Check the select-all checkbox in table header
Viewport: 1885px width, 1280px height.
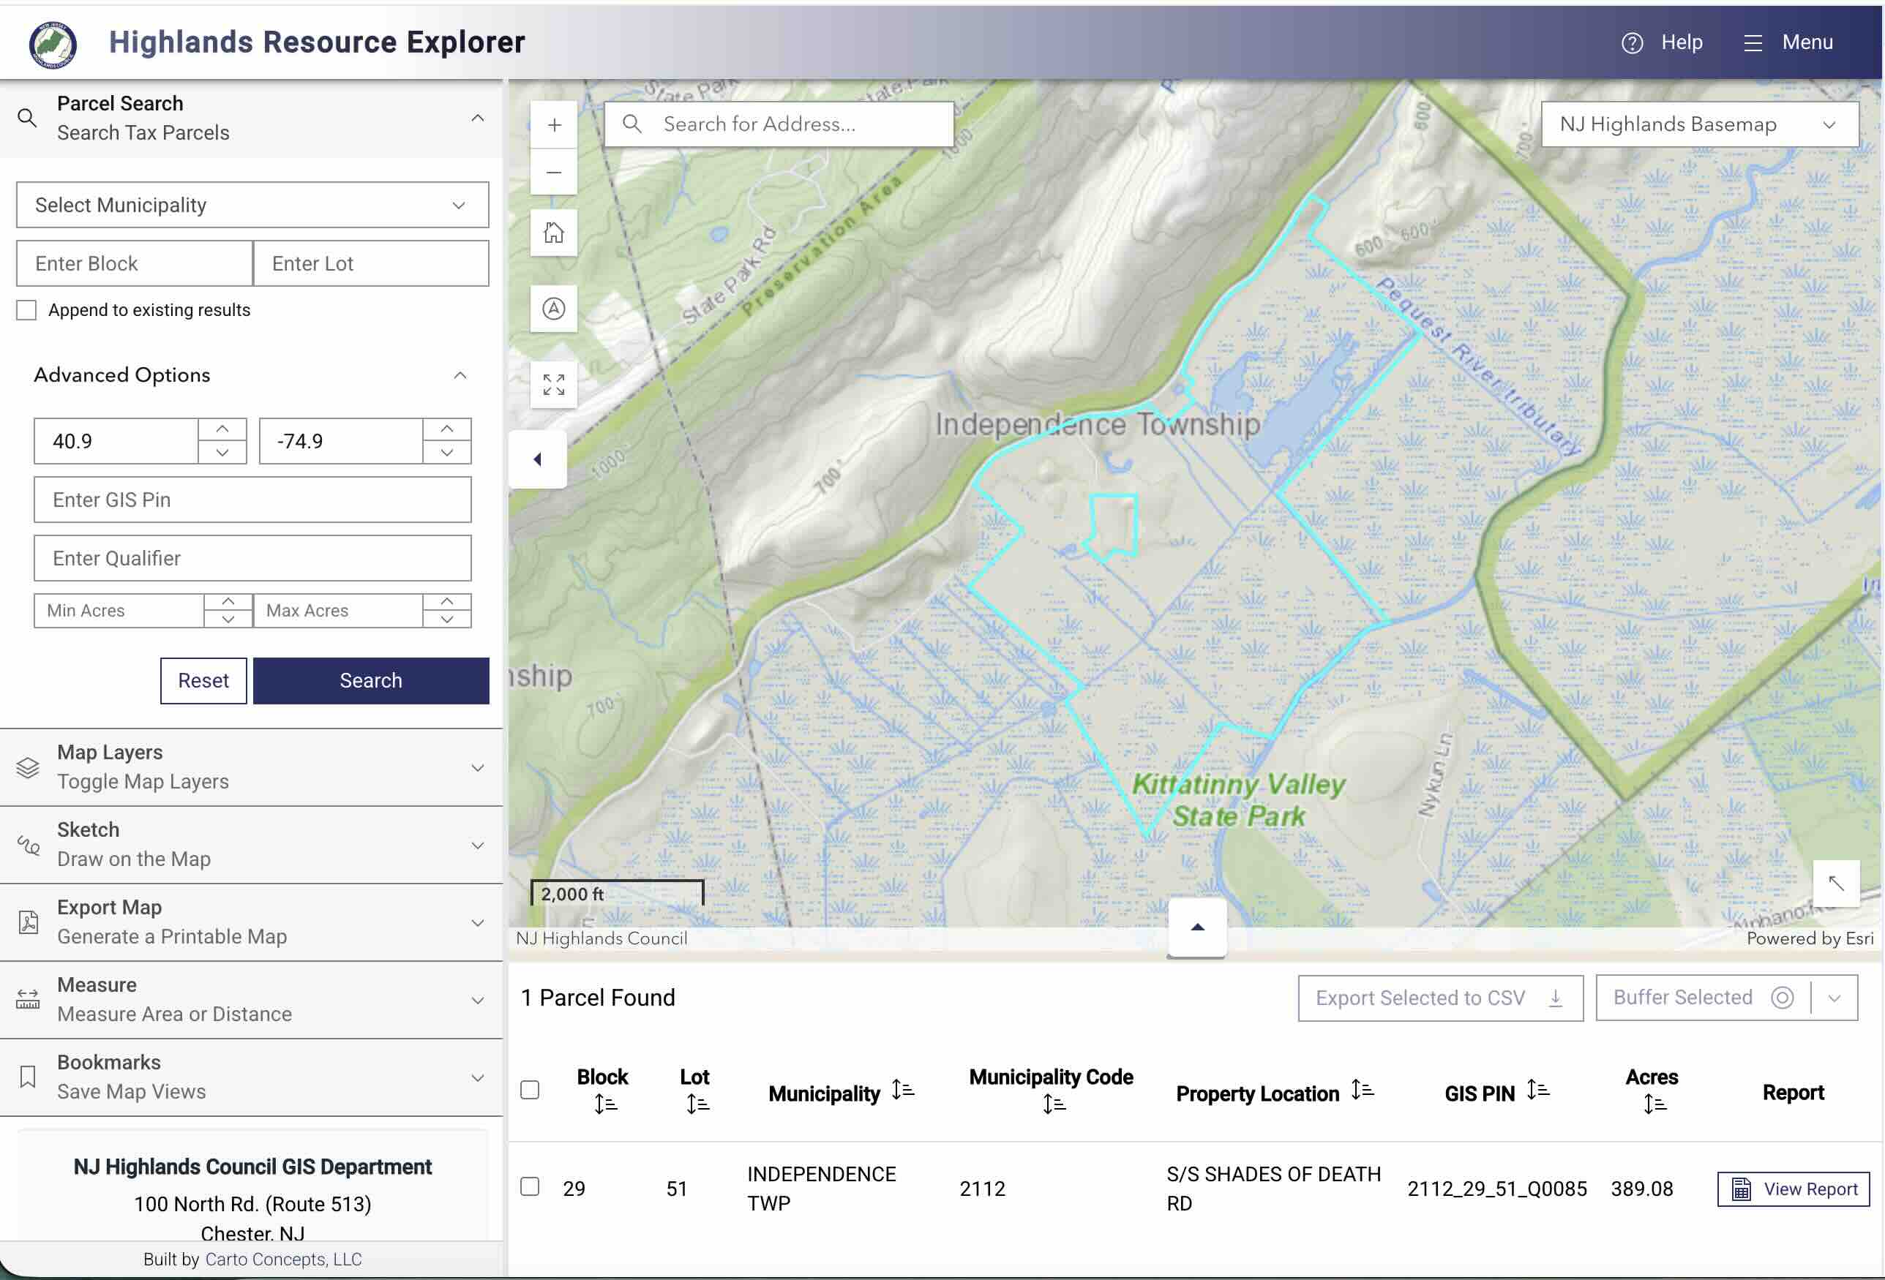coord(530,1090)
